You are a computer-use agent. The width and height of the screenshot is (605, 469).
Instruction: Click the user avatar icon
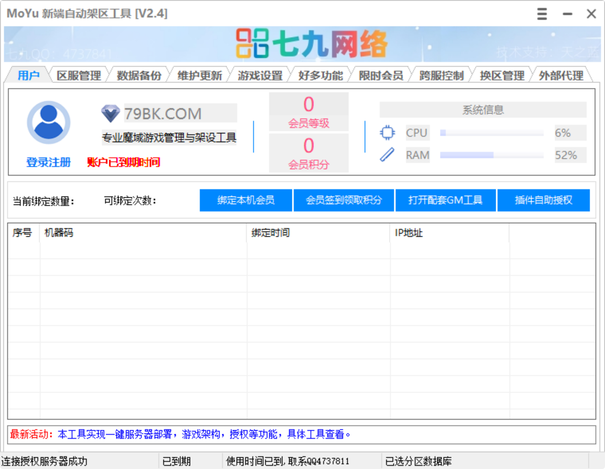48,122
